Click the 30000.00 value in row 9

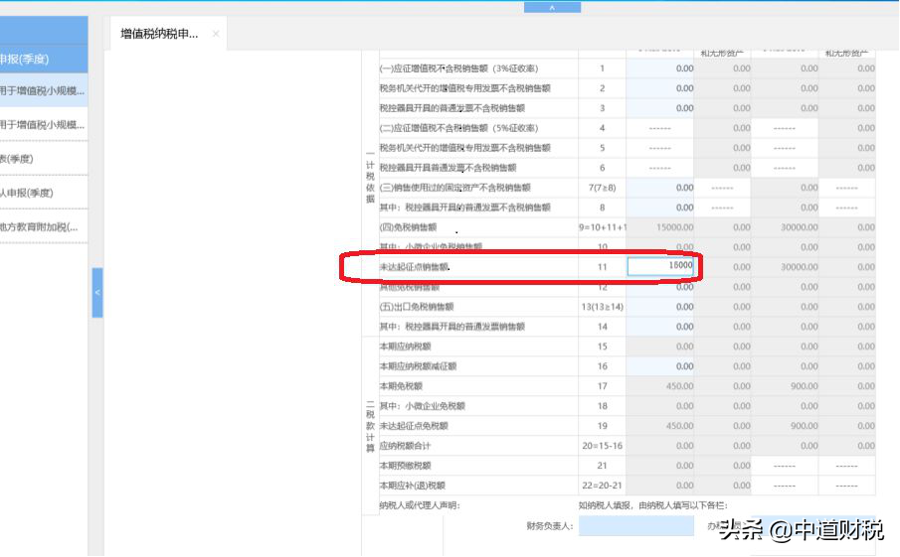tap(799, 227)
